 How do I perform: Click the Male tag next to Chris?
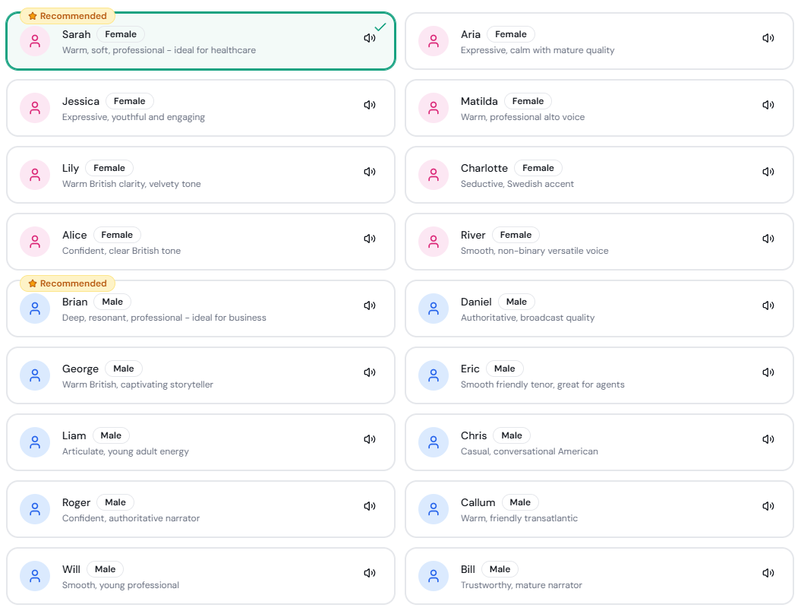(x=512, y=435)
